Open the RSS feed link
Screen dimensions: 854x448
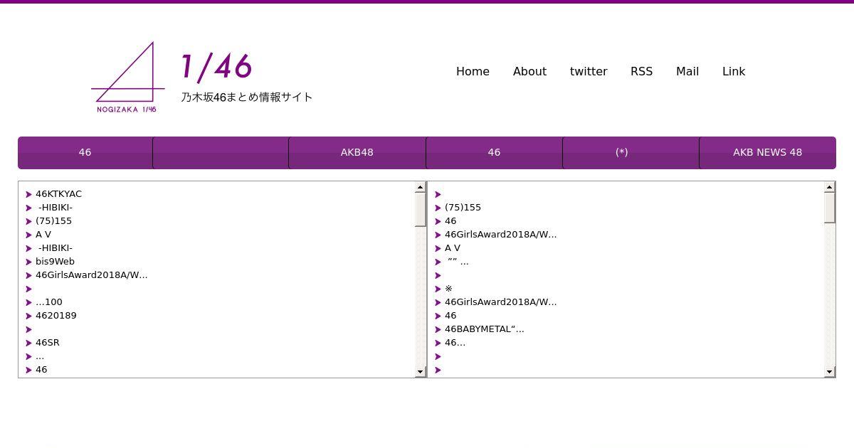point(641,71)
